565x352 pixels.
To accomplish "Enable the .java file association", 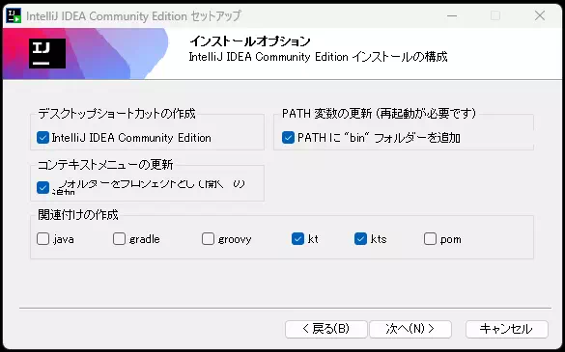I will [x=42, y=238].
